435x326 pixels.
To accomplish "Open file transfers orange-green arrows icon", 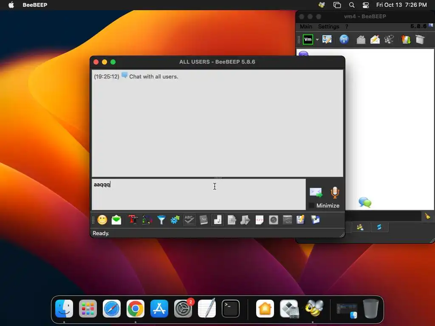I will click(x=406, y=39).
